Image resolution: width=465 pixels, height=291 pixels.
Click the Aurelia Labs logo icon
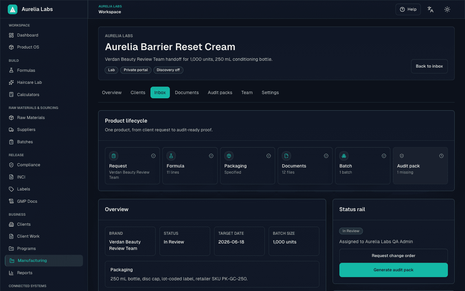click(13, 9)
